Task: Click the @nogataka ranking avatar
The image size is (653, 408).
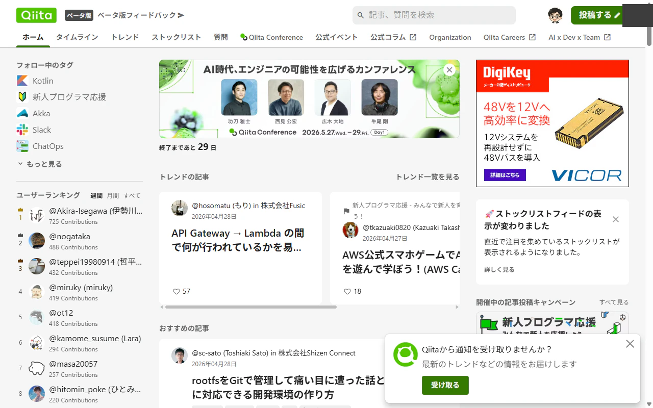Action: [37, 241]
